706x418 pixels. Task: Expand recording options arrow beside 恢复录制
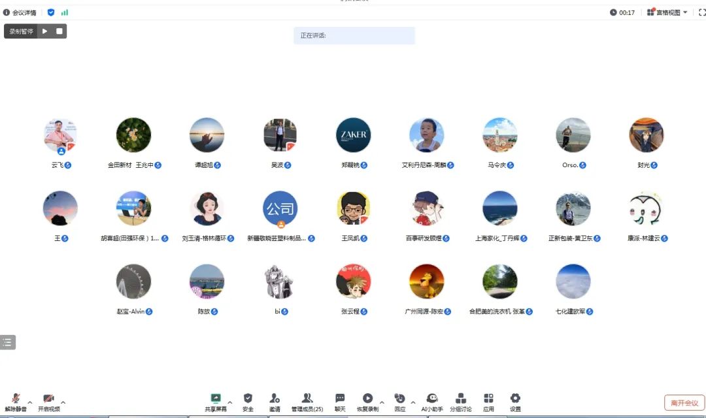[x=382, y=402]
